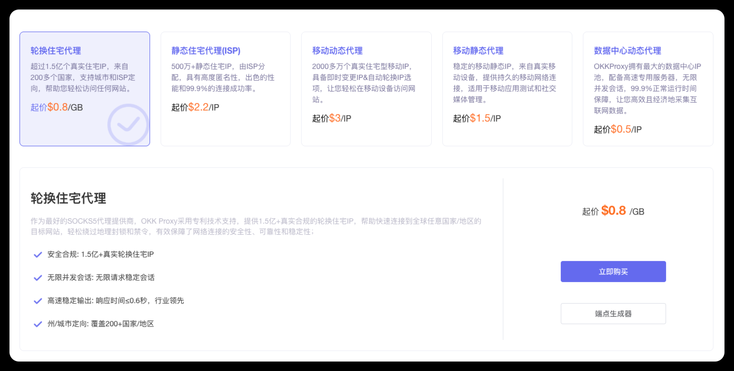Click the $0.8 /GB price in detail panel
Viewport: 734px width, 371px height.
[613, 212]
